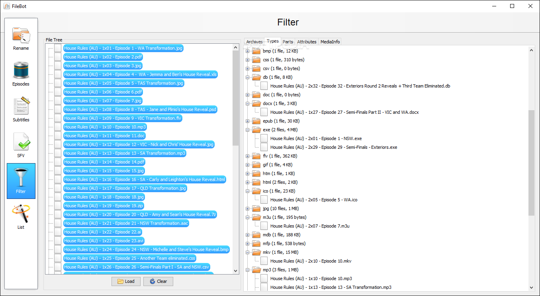Viewport: 540px width, 296px height.
Task: Select 1x08 Jane and Plinio's House Reveal.psd
Action: pos(140,109)
